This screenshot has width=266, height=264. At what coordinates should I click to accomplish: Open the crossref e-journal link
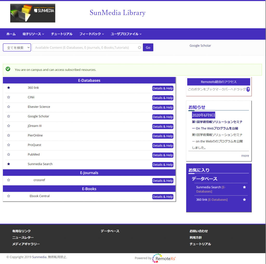(x=39, y=180)
